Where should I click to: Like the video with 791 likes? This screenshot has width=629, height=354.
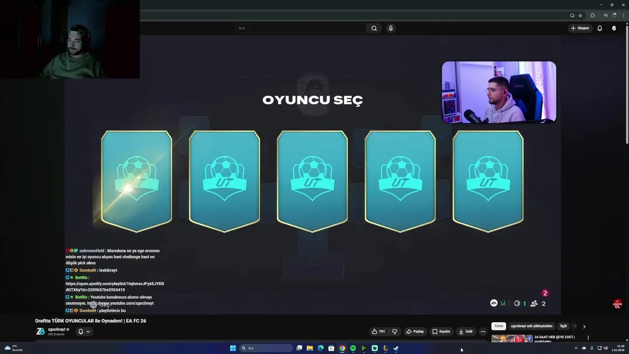click(x=378, y=331)
